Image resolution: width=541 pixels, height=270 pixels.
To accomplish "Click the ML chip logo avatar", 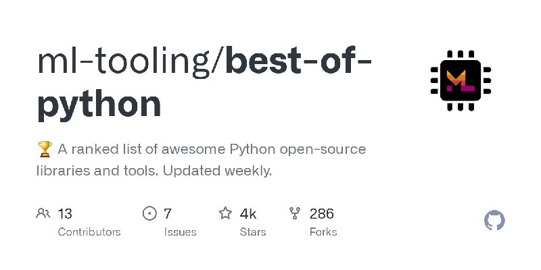I will 461,80.
